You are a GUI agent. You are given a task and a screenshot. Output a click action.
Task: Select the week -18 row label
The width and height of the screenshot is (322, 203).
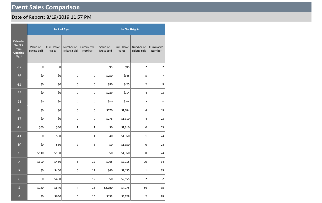click(19, 110)
